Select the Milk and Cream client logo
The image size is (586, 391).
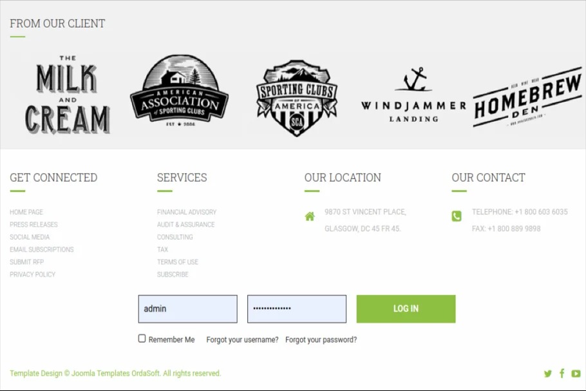pyautogui.click(x=67, y=95)
